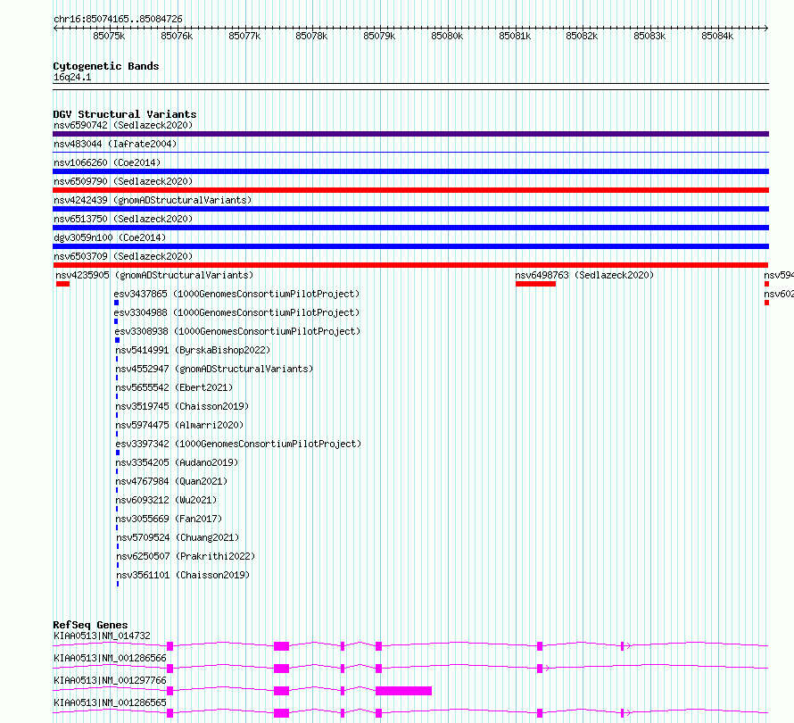Image resolution: width=794 pixels, height=723 pixels.
Task: Click the Cytogenetic Bands track title
Action: (x=106, y=66)
